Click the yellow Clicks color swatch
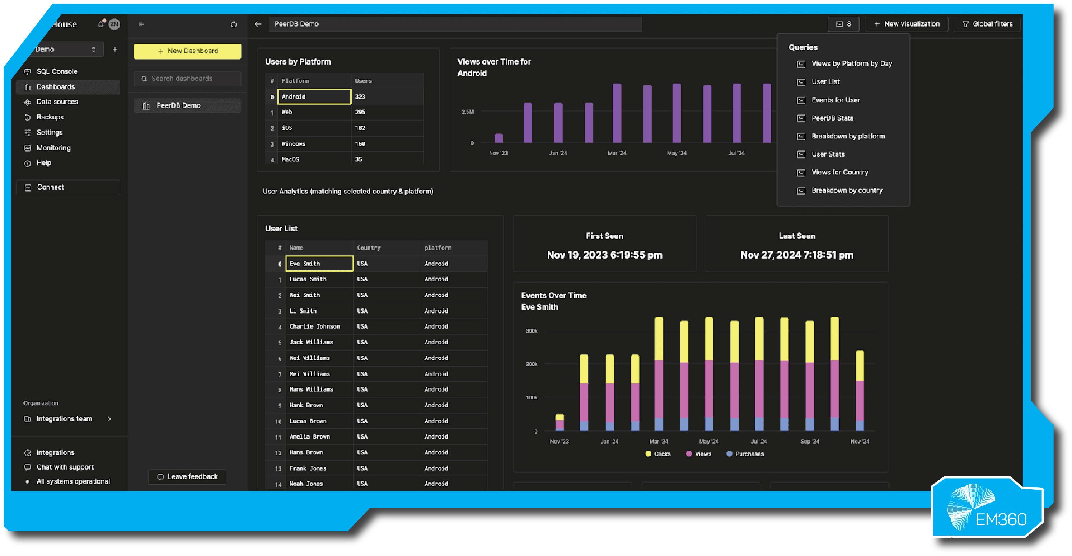 648,454
